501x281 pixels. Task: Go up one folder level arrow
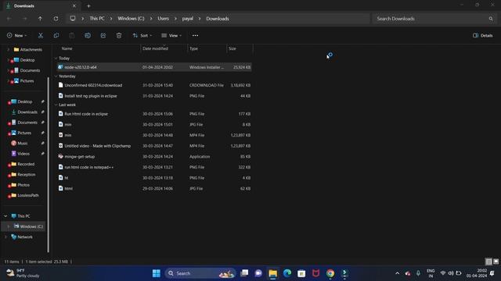40,19
